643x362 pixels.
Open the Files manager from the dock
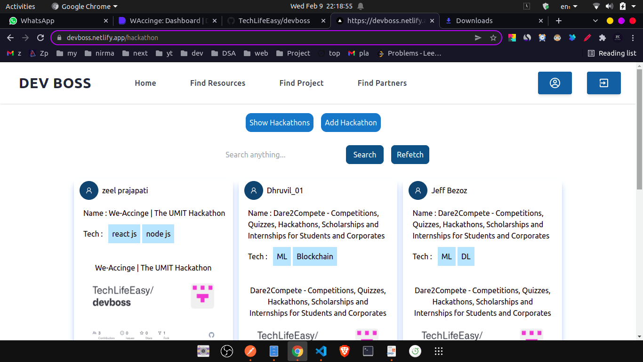[274, 351]
